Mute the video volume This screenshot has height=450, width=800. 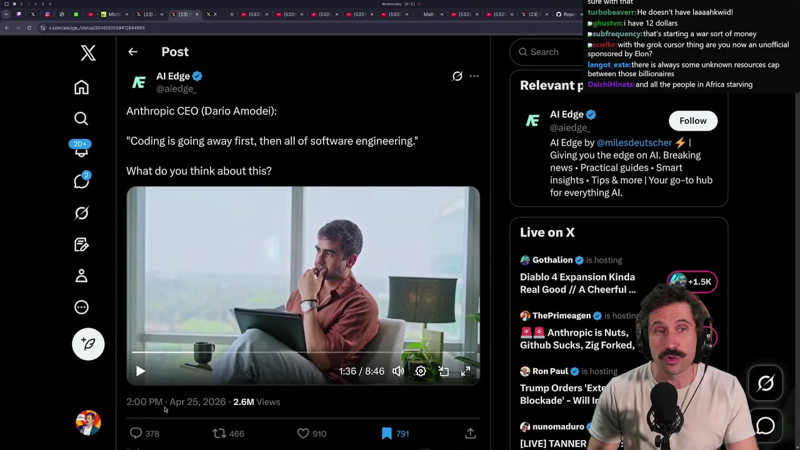(398, 371)
